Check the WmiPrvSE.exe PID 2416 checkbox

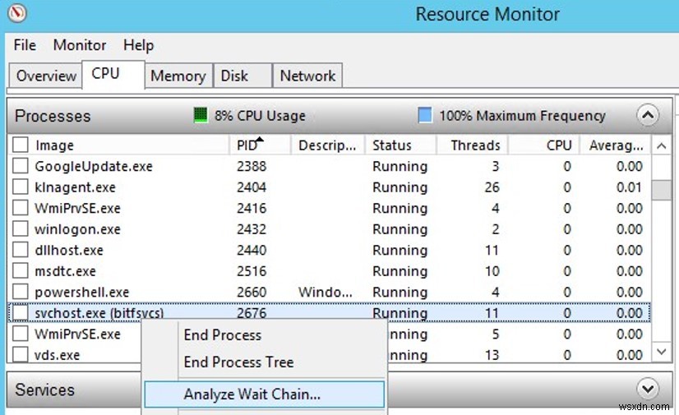click(x=21, y=208)
